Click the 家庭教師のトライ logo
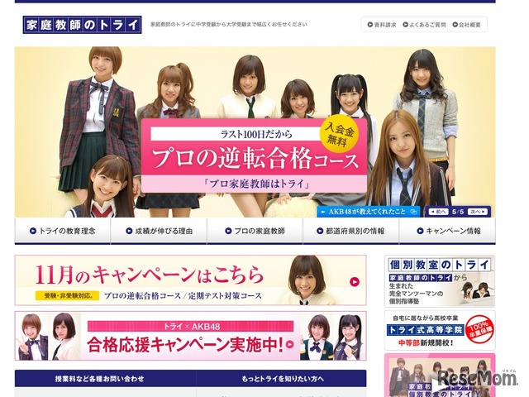Screen dimensions: 529x397 pyautogui.click(x=82, y=25)
